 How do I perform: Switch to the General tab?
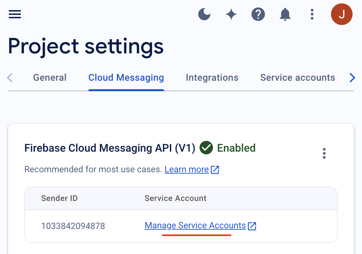(50, 77)
